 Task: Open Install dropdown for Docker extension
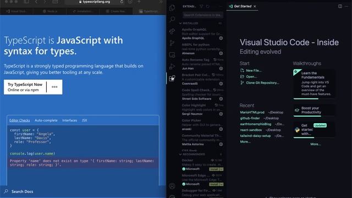click(222, 169)
